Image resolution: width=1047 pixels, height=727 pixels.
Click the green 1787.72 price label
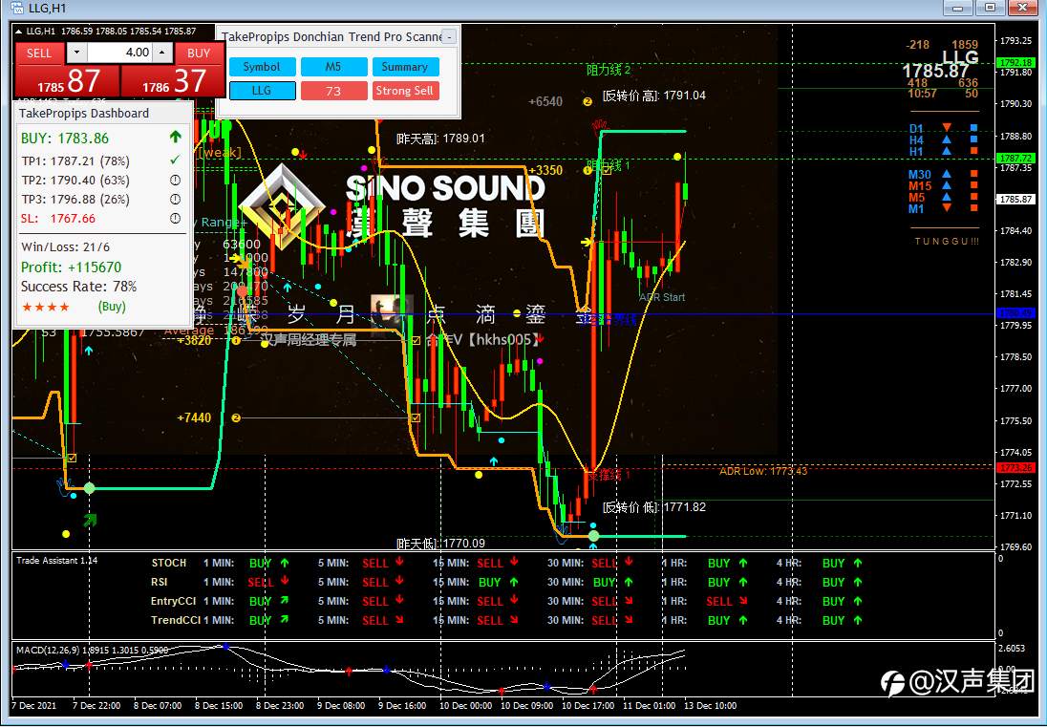(1015, 159)
